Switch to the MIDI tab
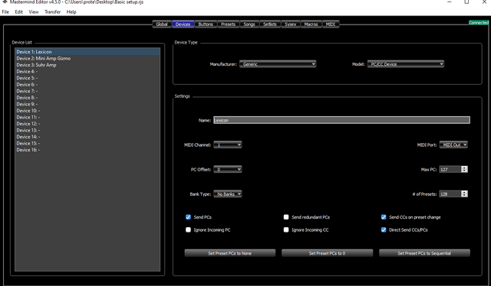The image size is (491, 286). [x=331, y=24]
